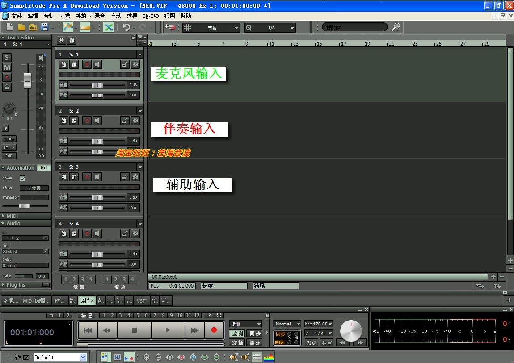
Task: Click the Track Editor main volume fader
Action: 28,80
